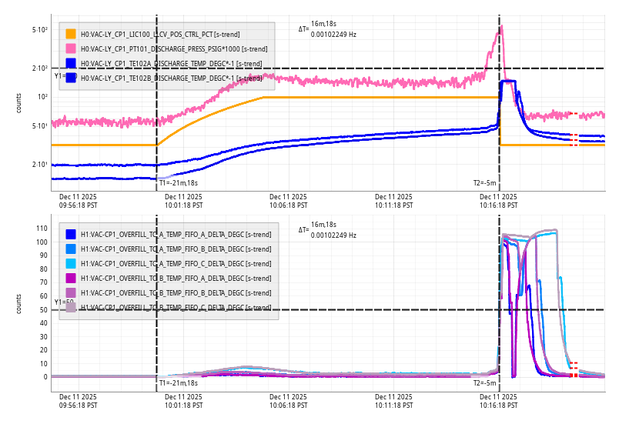Select the TC_B_TEMP_FIFO_B_DELTA_DEGC legend label
Image resolution: width=619 pixels, height=424 pixels.
pos(176,293)
